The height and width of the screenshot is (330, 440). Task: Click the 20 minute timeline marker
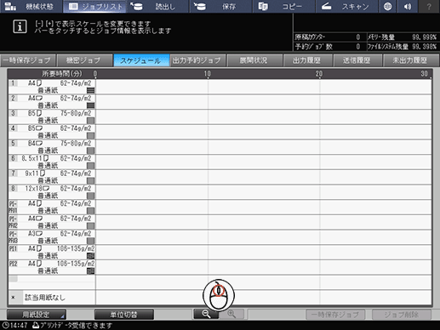tap(319, 74)
